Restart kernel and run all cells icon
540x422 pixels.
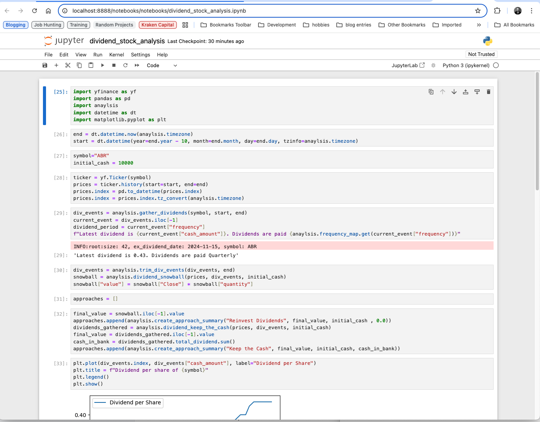click(137, 65)
